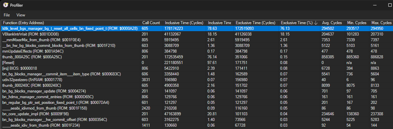Select the mmUpdateEffects row
Image resolution: width=393 pixels, height=129 pixels.
coord(197,51)
